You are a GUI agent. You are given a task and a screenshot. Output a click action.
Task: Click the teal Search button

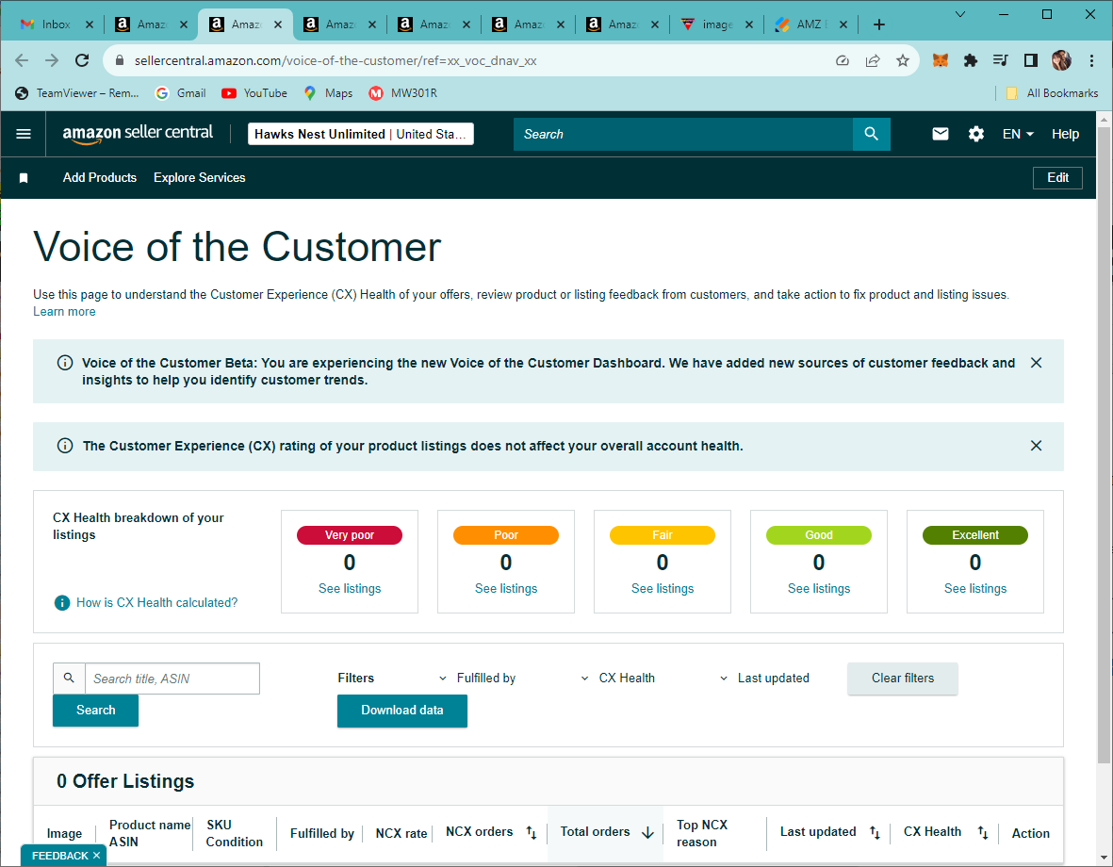(96, 710)
